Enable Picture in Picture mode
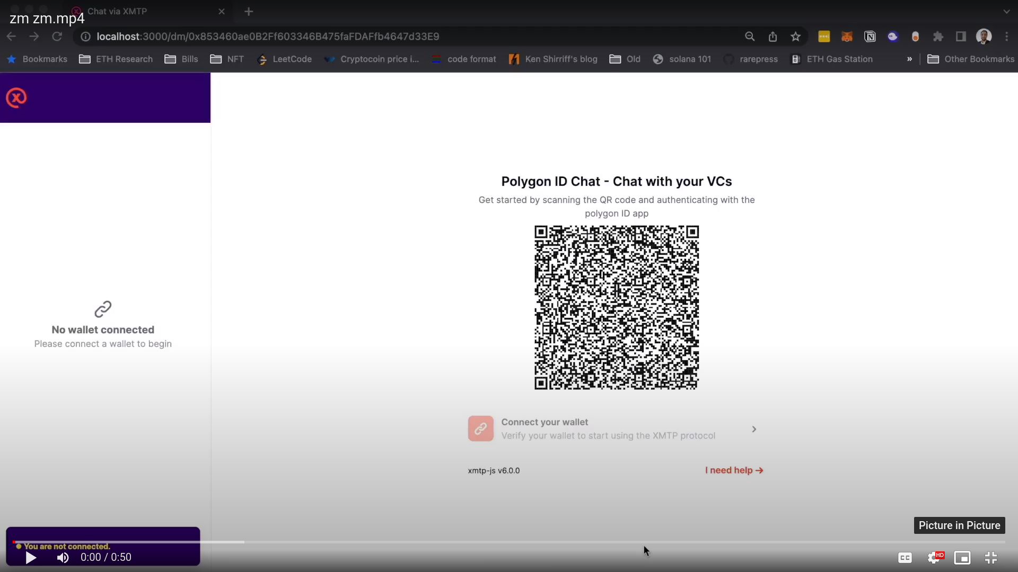The width and height of the screenshot is (1018, 572). pos(962,557)
